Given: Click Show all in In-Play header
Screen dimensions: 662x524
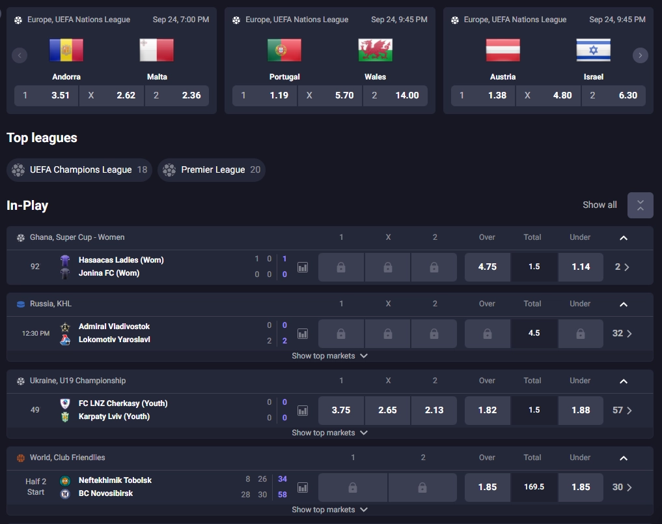Looking at the screenshot, I should tap(600, 205).
